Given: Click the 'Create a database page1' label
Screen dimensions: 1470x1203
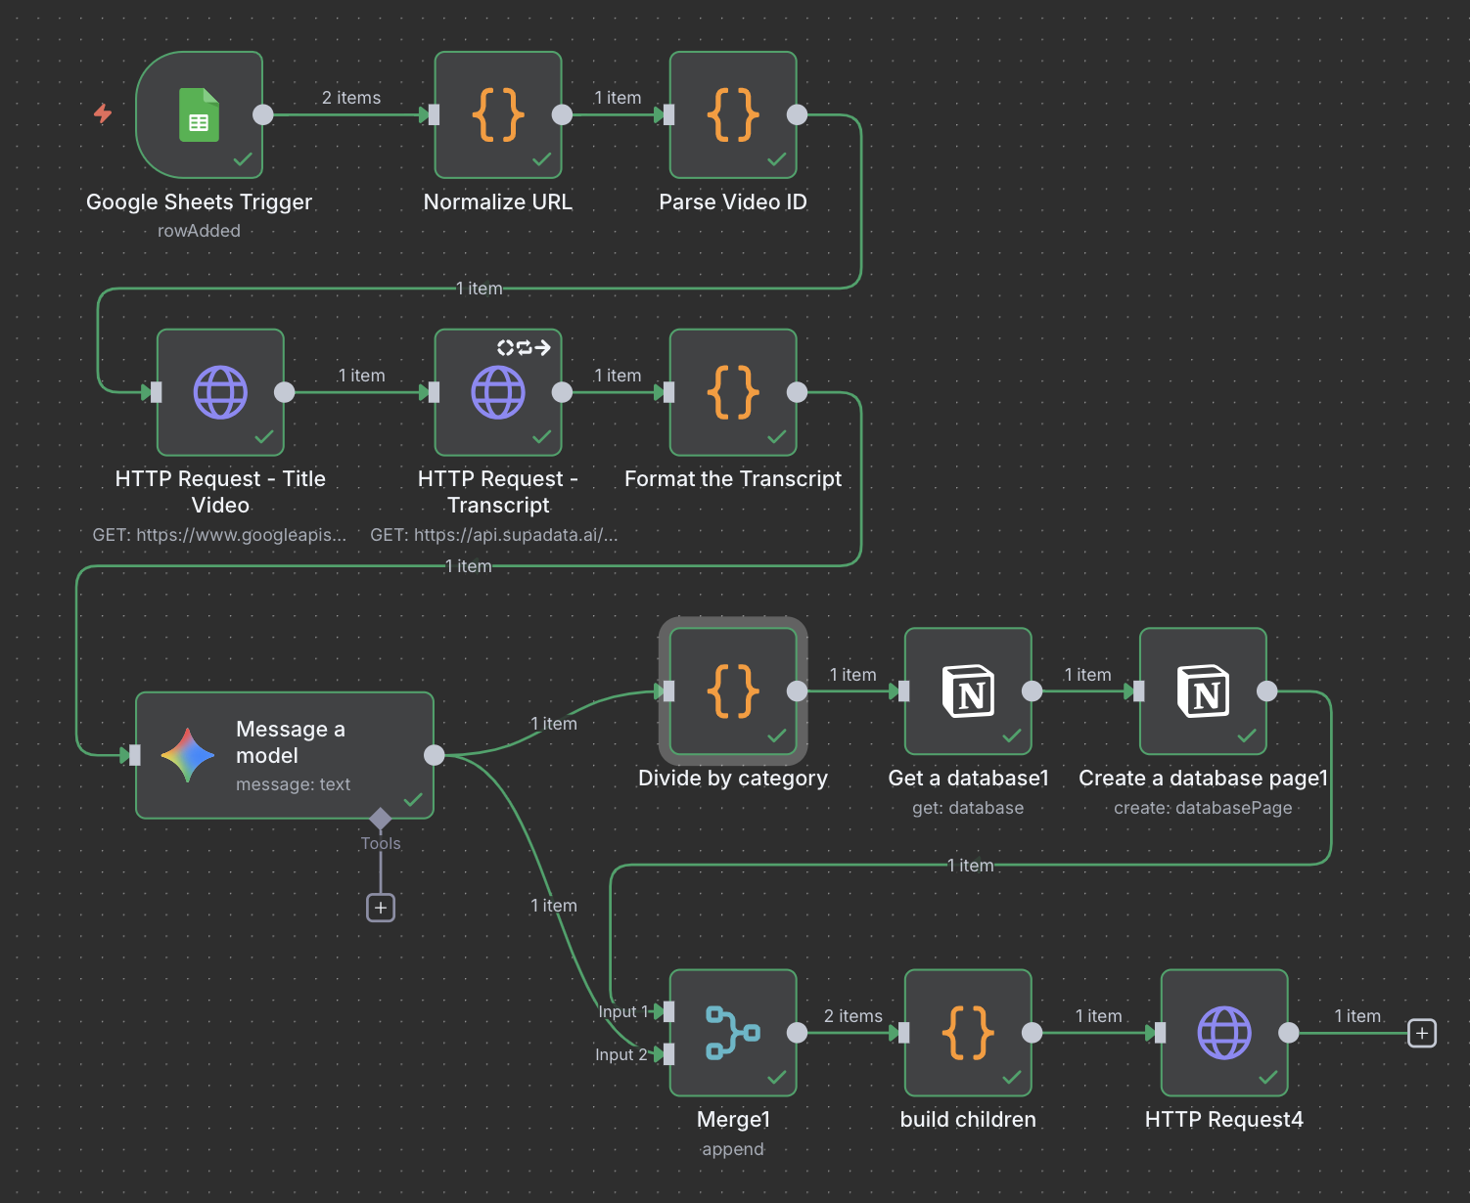Looking at the screenshot, I should (1203, 779).
